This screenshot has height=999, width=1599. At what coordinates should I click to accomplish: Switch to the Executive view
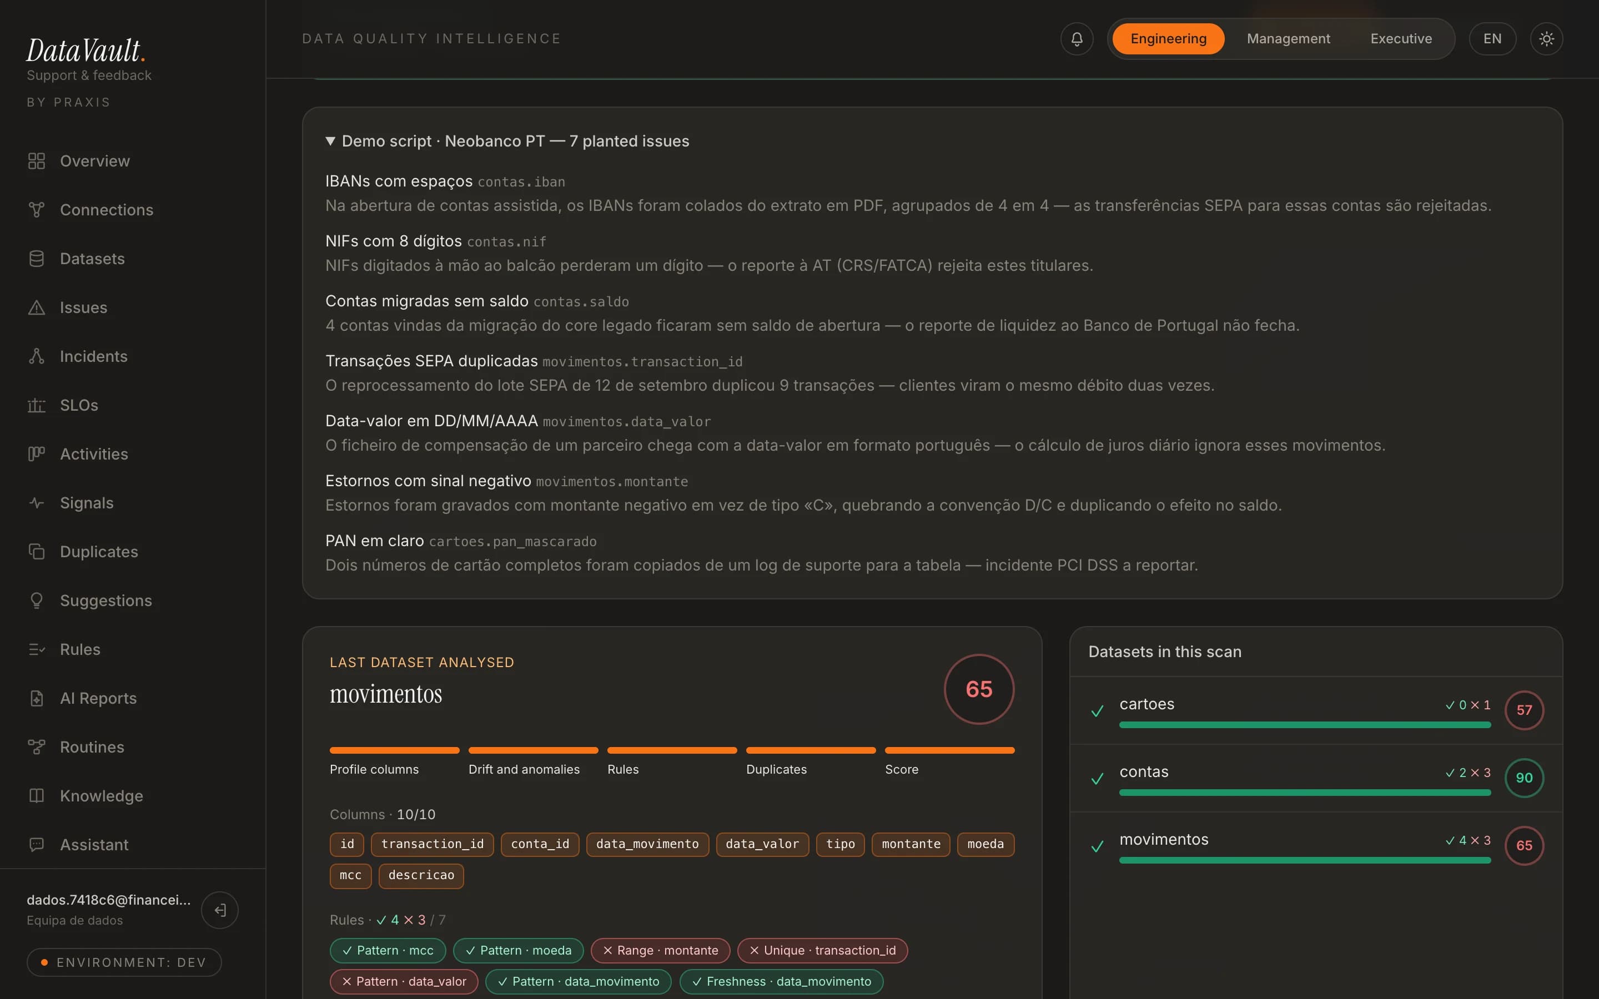pos(1401,39)
